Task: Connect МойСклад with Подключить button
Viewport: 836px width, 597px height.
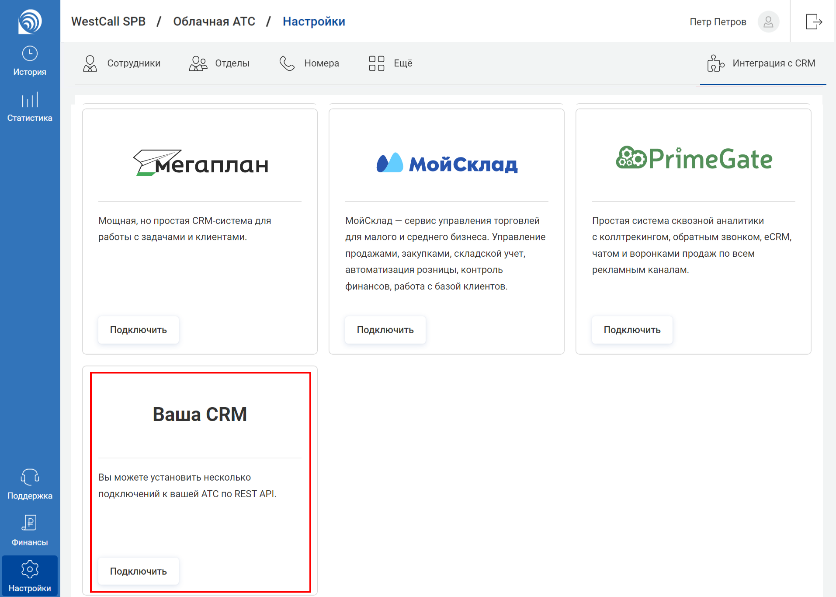Action: [385, 330]
